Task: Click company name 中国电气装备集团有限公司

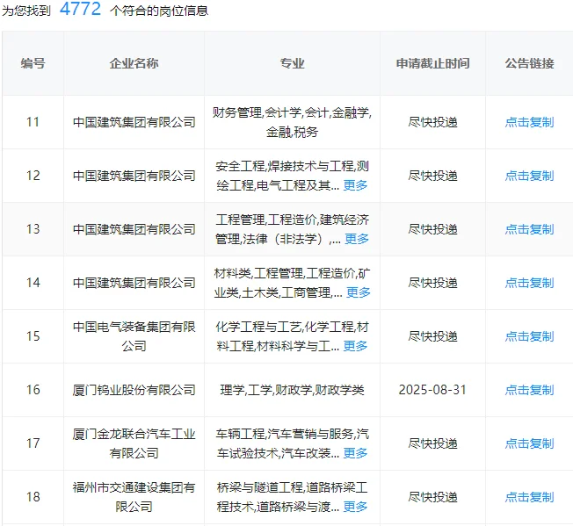Action: [134, 336]
